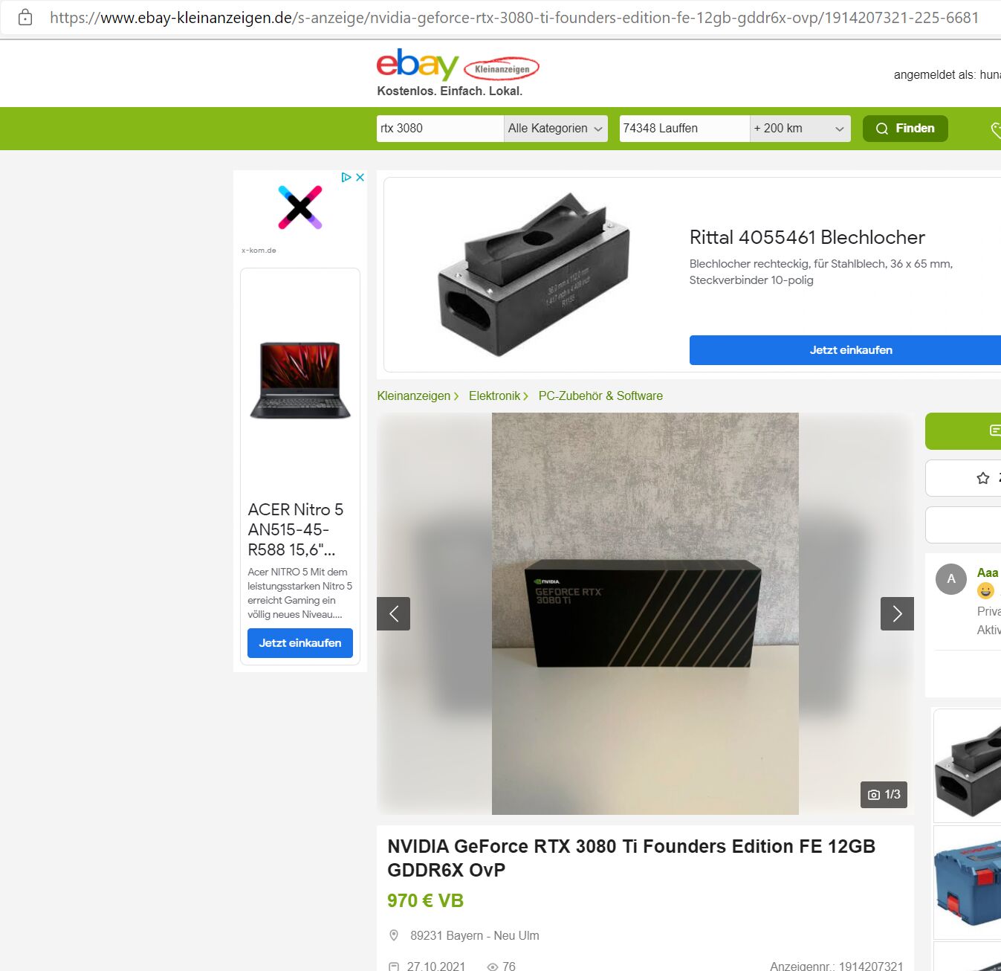Open PC-Zubehör & Software breadcrumb
Image resolution: width=1001 pixels, height=971 pixels.
tap(600, 396)
